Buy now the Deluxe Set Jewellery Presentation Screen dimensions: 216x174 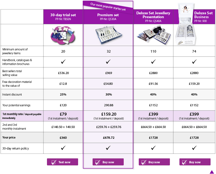(154, 162)
